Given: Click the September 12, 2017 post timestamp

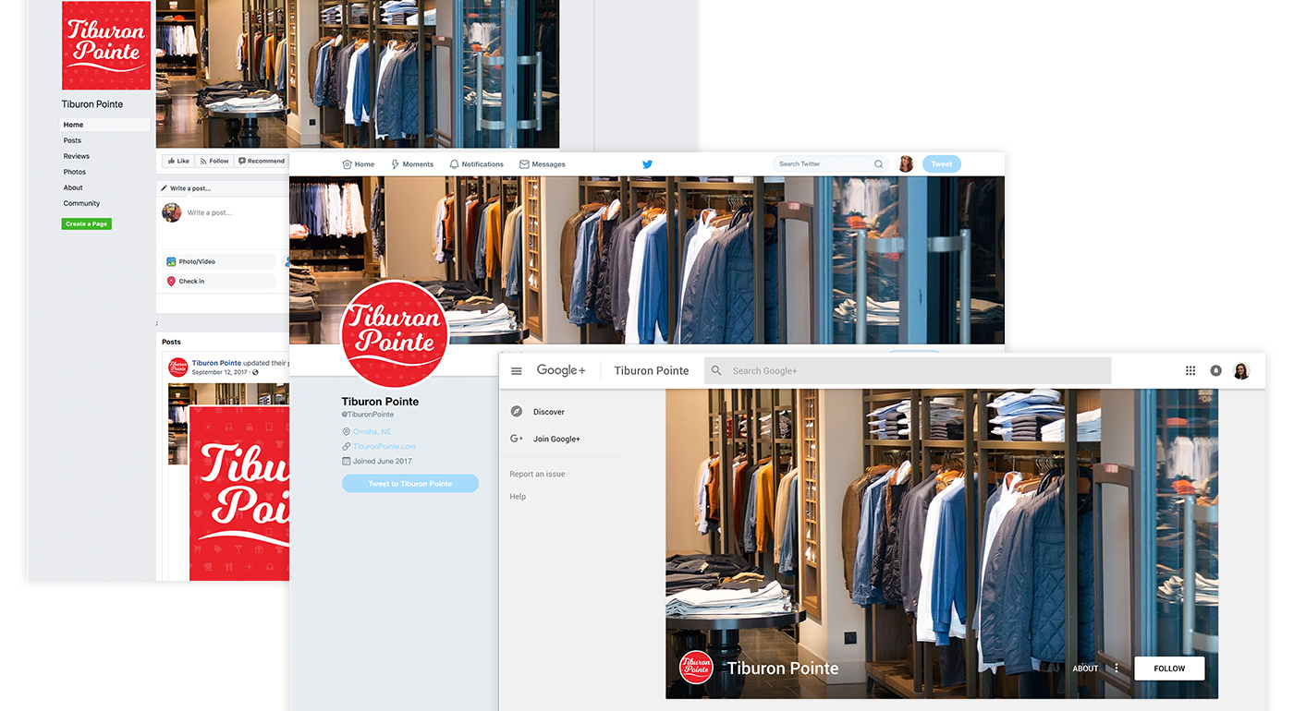Looking at the screenshot, I should (219, 372).
